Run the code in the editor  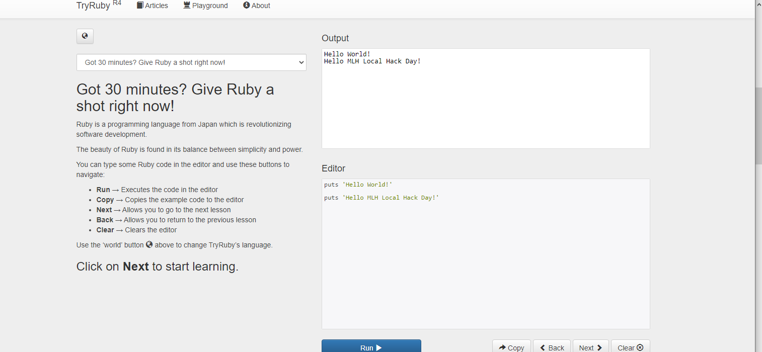(371, 346)
